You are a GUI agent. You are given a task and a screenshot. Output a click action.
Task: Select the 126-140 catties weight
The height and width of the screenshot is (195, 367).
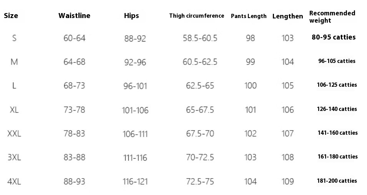tap(337, 109)
